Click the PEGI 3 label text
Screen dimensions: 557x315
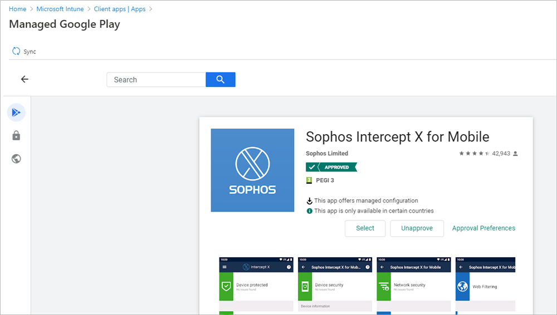(325, 180)
